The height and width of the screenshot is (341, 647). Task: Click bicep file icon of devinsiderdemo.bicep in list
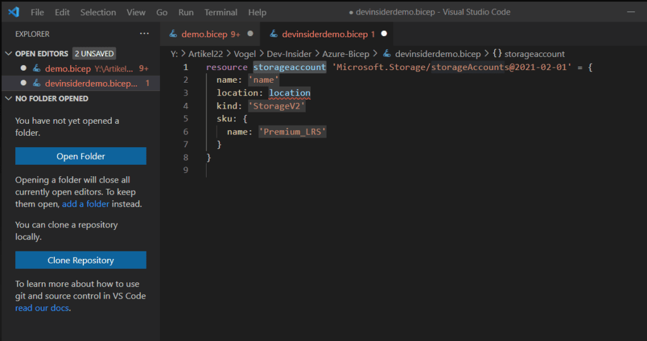(x=37, y=83)
